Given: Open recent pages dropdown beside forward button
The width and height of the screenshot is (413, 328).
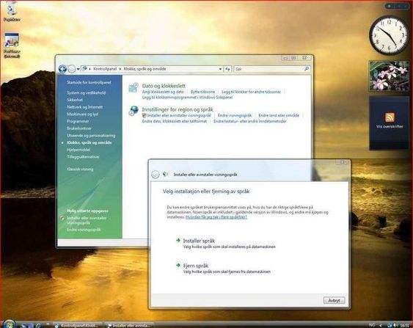Looking at the screenshot, I should [x=78, y=69].
